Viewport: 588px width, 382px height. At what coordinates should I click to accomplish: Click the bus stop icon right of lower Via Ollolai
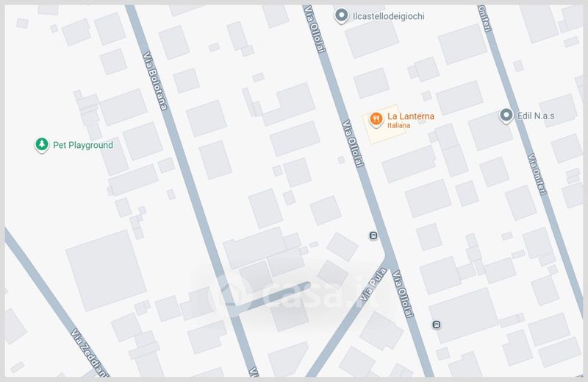pos(436,324)
